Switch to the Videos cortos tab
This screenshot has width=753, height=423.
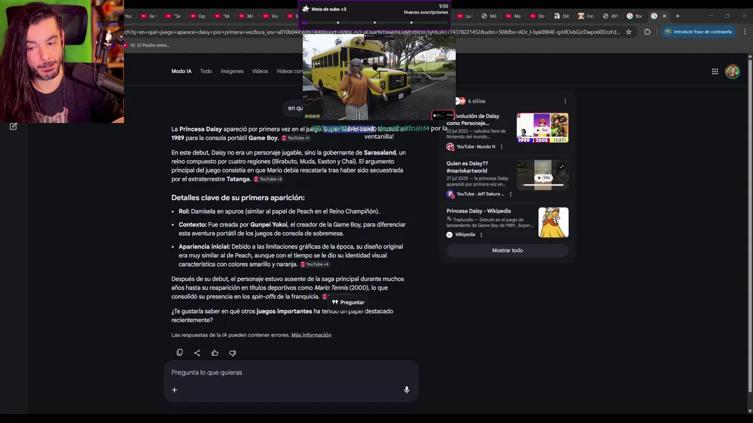coord(290,71)
